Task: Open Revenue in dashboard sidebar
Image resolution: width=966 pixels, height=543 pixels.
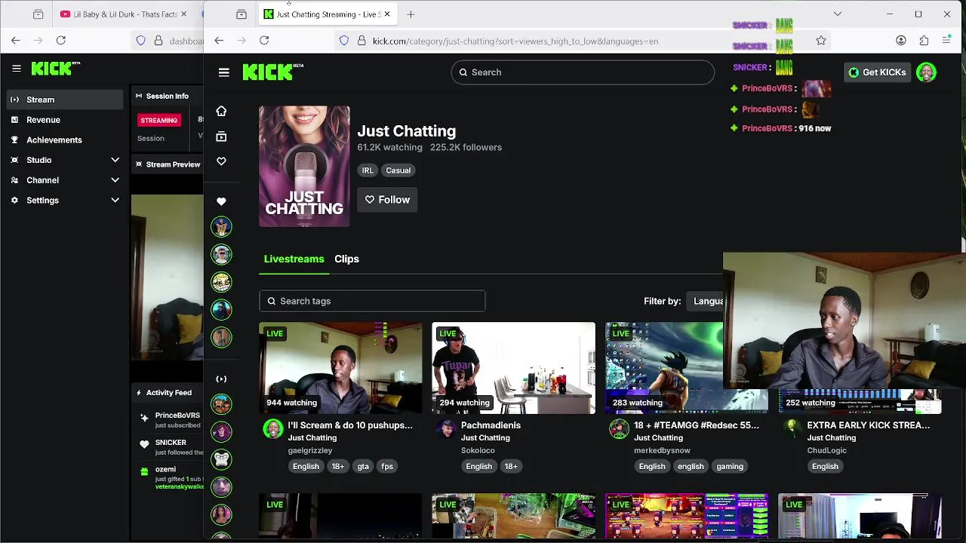Action: 65,120
